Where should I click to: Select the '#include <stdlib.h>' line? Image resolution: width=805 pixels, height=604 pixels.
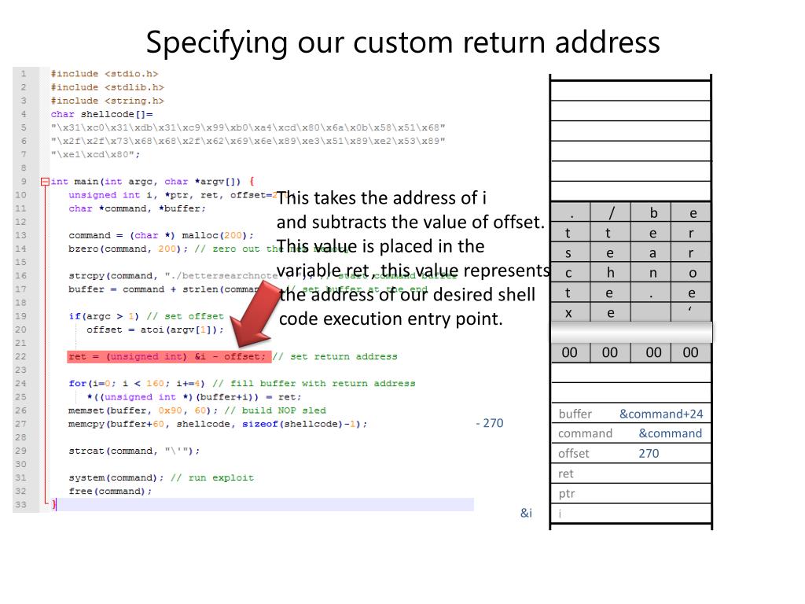107,87
